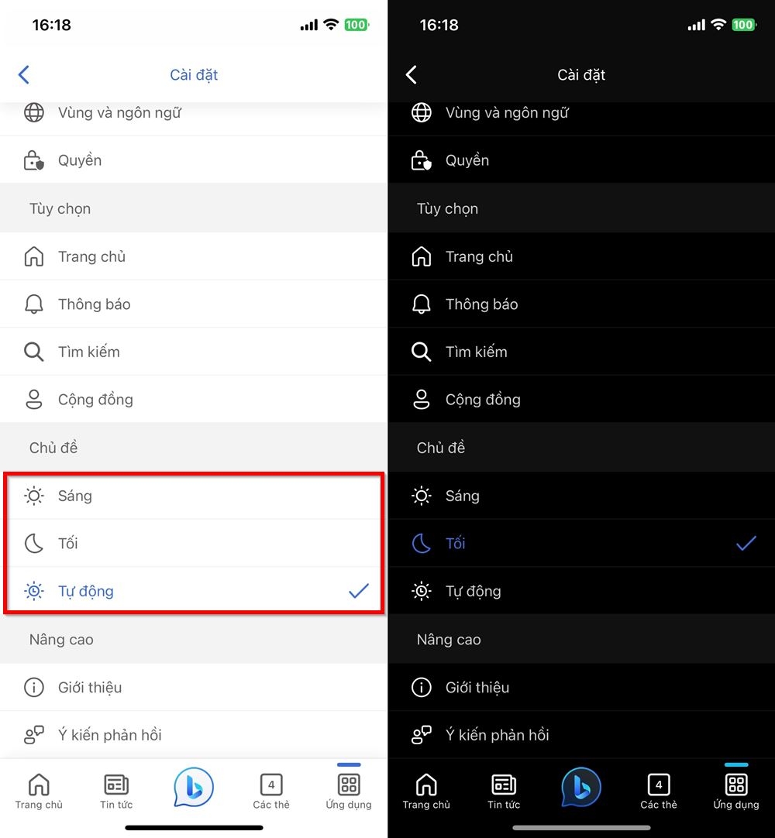Switch to Ứng dụng tab, light bottom bar
This screenshot has height=838, width=775.
pos(349,792)
